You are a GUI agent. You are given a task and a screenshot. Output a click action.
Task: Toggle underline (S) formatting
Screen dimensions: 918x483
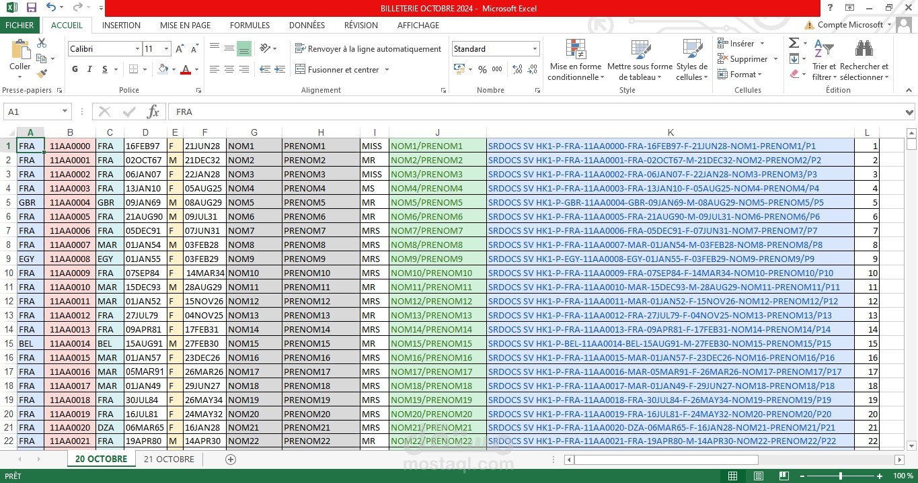[105, 69]
